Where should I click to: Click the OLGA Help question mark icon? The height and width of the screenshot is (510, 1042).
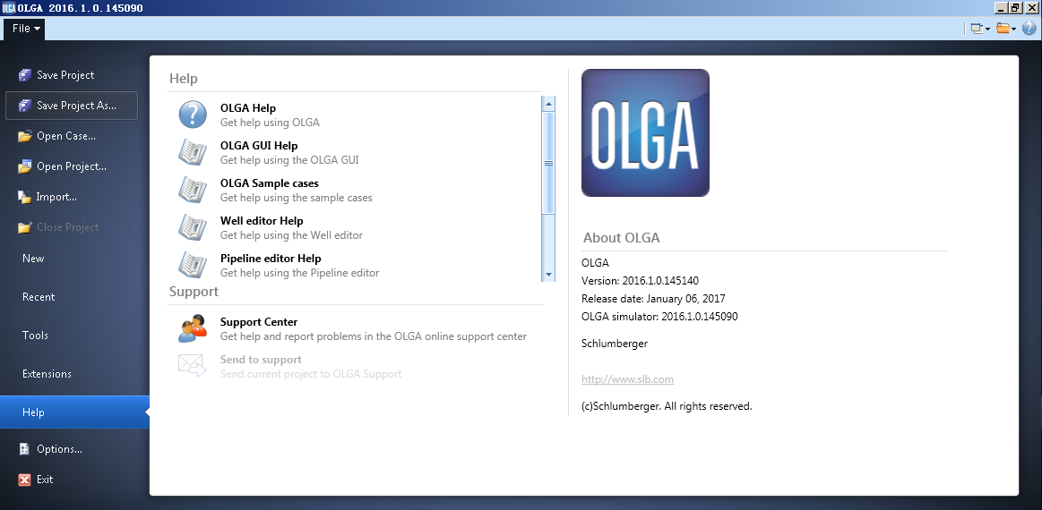(193, 115)
